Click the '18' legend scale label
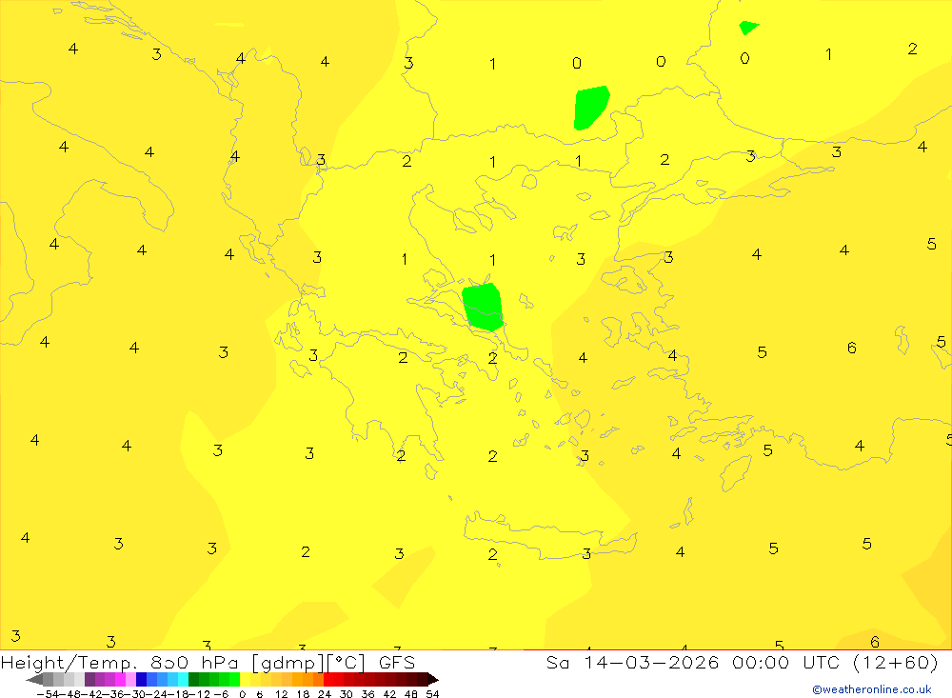Image resolution: width=952 pixels, height=698 pixels. click(x=303, y=694)
